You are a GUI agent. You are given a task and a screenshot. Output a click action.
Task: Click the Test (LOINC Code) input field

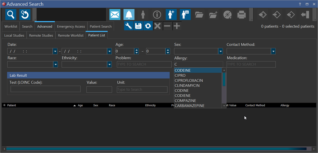45,89
